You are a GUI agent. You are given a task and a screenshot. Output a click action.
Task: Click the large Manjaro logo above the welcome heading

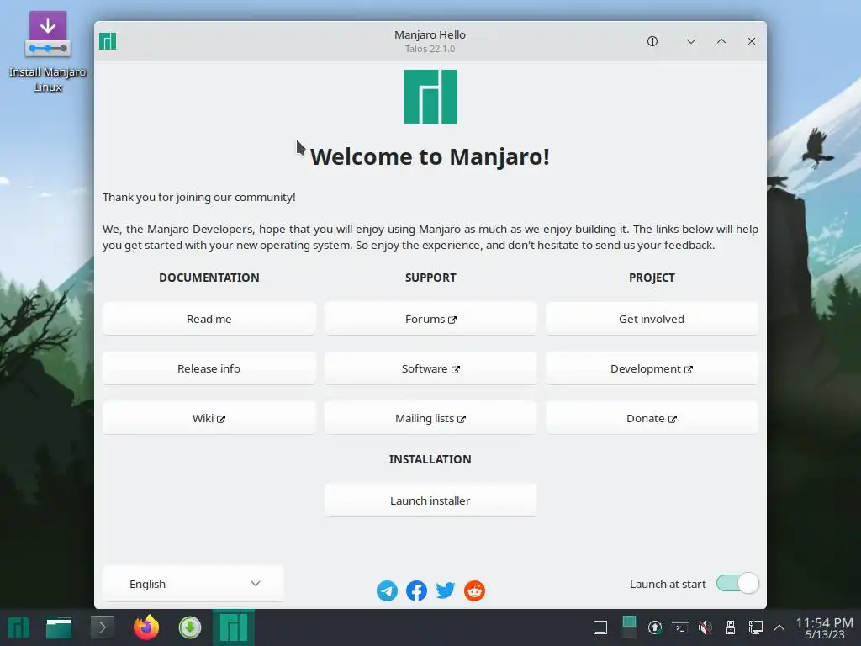tap(430, 97)
